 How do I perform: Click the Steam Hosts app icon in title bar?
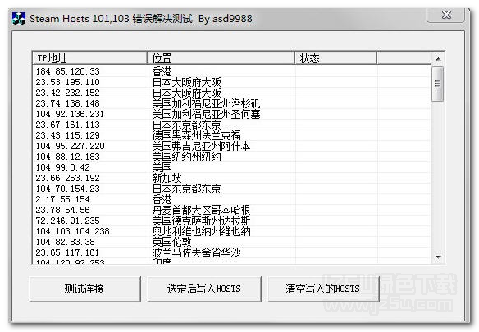tap(19, 19)
